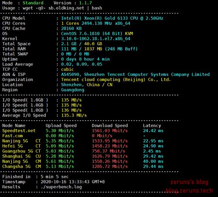The image size is (218, 197).
Task: Click the version number '1.1.7'
Action: point(85,3)
